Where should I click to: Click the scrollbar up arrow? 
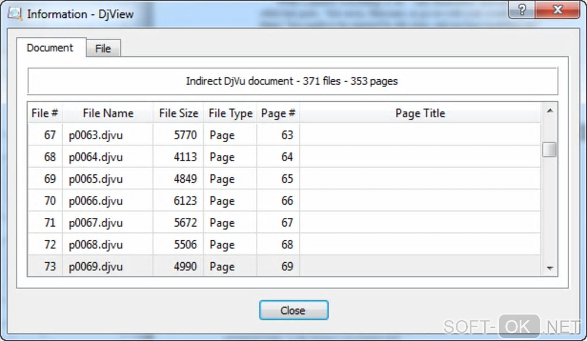tap(550, 110)
